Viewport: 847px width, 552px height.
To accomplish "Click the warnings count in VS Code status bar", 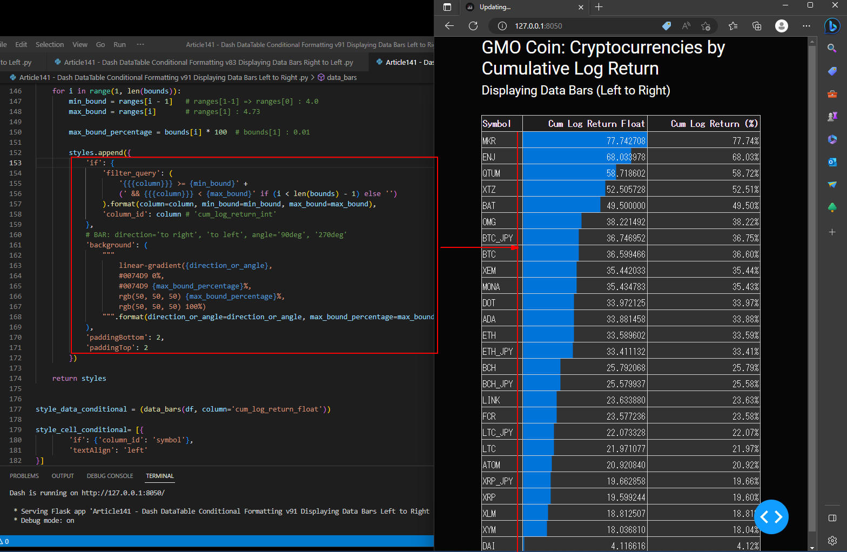I will coord(5,541).
